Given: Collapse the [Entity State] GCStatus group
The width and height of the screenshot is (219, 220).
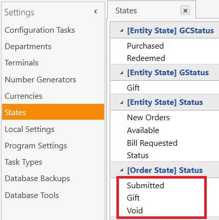Looking at the screenshot, I should click(x=121, y=31).
